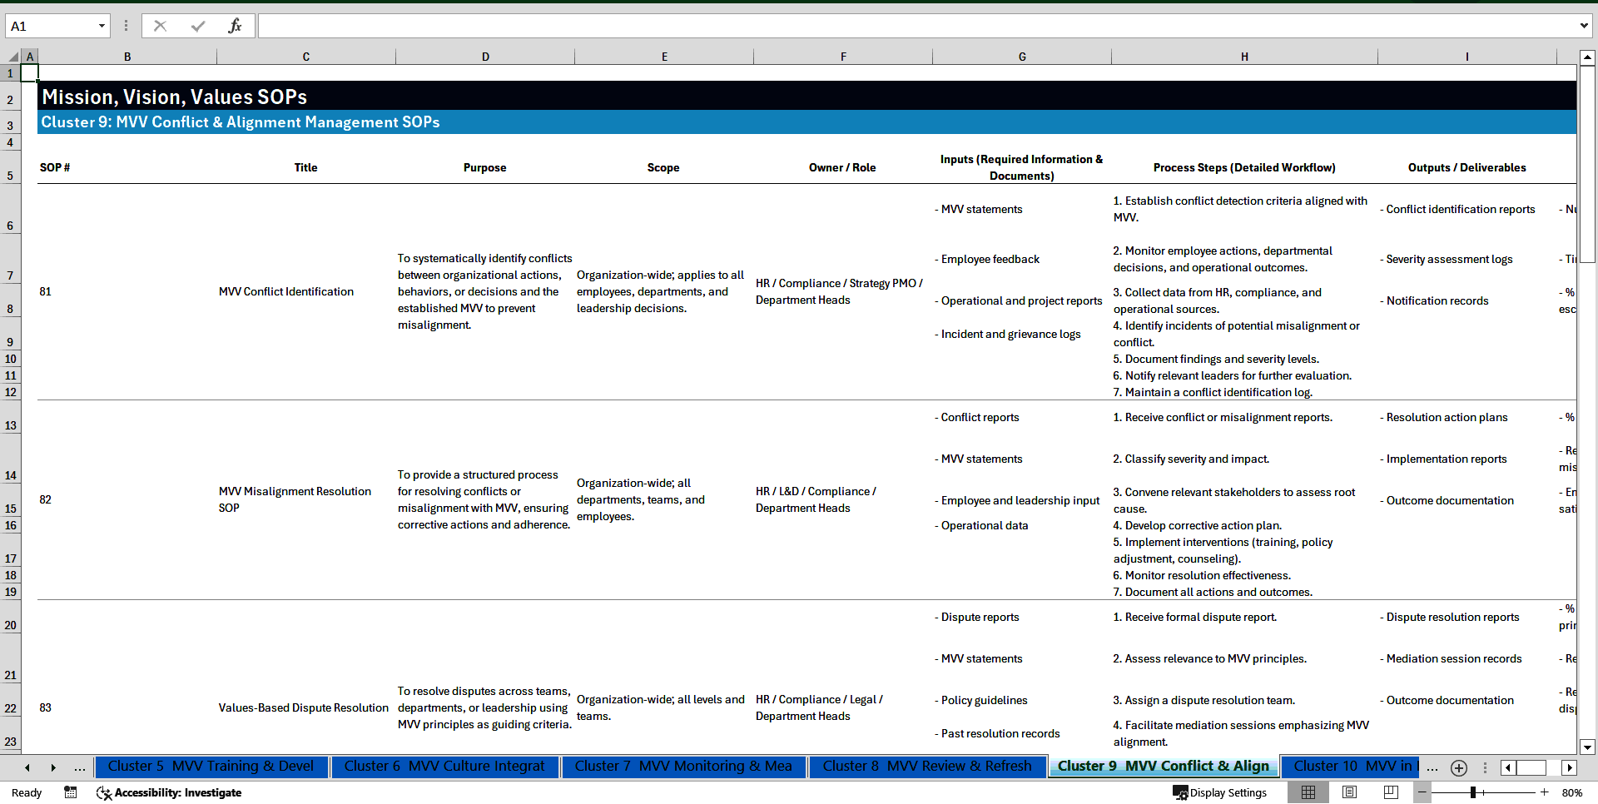The height and width of the screenshot is (804, 1598).
Task: Switch to Normal view in status bar
Action: (1308, 792)
